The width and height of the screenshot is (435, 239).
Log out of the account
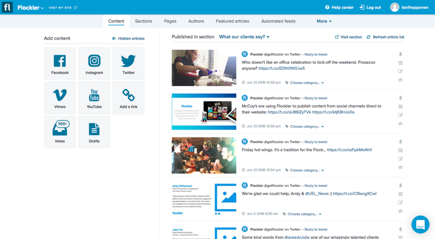pos(370,8)
